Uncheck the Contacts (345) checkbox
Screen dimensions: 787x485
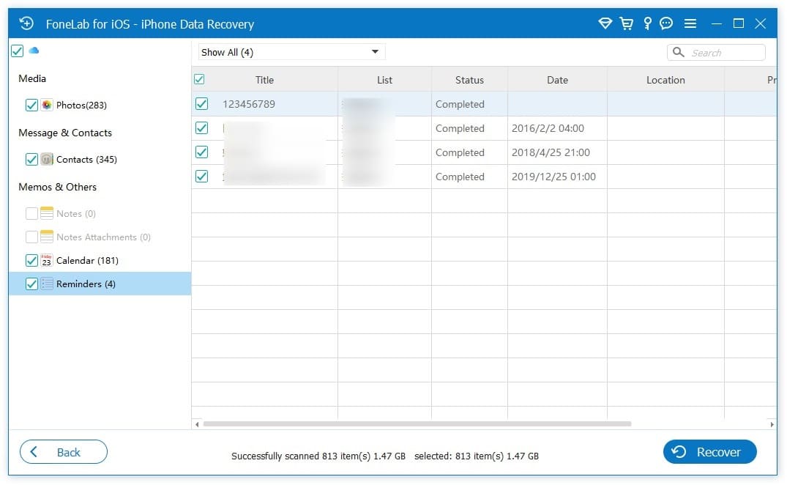pos(31,159)
